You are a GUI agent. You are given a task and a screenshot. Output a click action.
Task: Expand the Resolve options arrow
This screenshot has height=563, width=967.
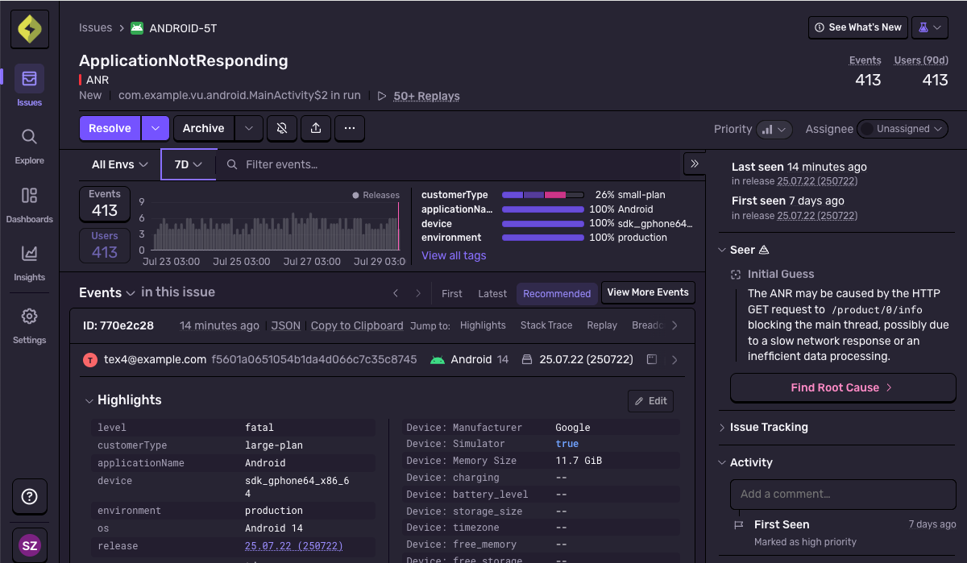[156, 128]
